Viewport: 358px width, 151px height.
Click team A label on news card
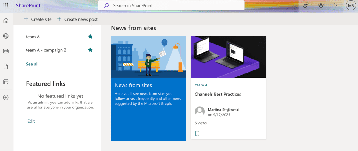click(x=201, y=85)
